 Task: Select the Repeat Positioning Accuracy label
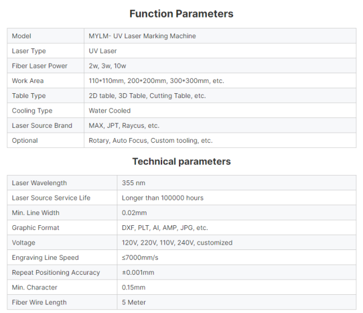[x=56, y=272]
